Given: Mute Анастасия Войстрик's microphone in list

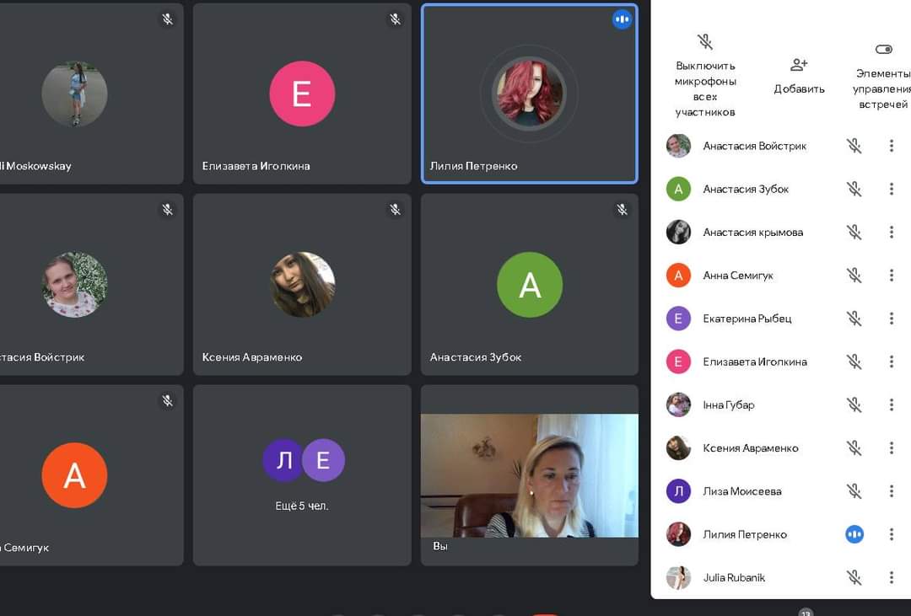Looking at the screenshot, I should point(854,146).
